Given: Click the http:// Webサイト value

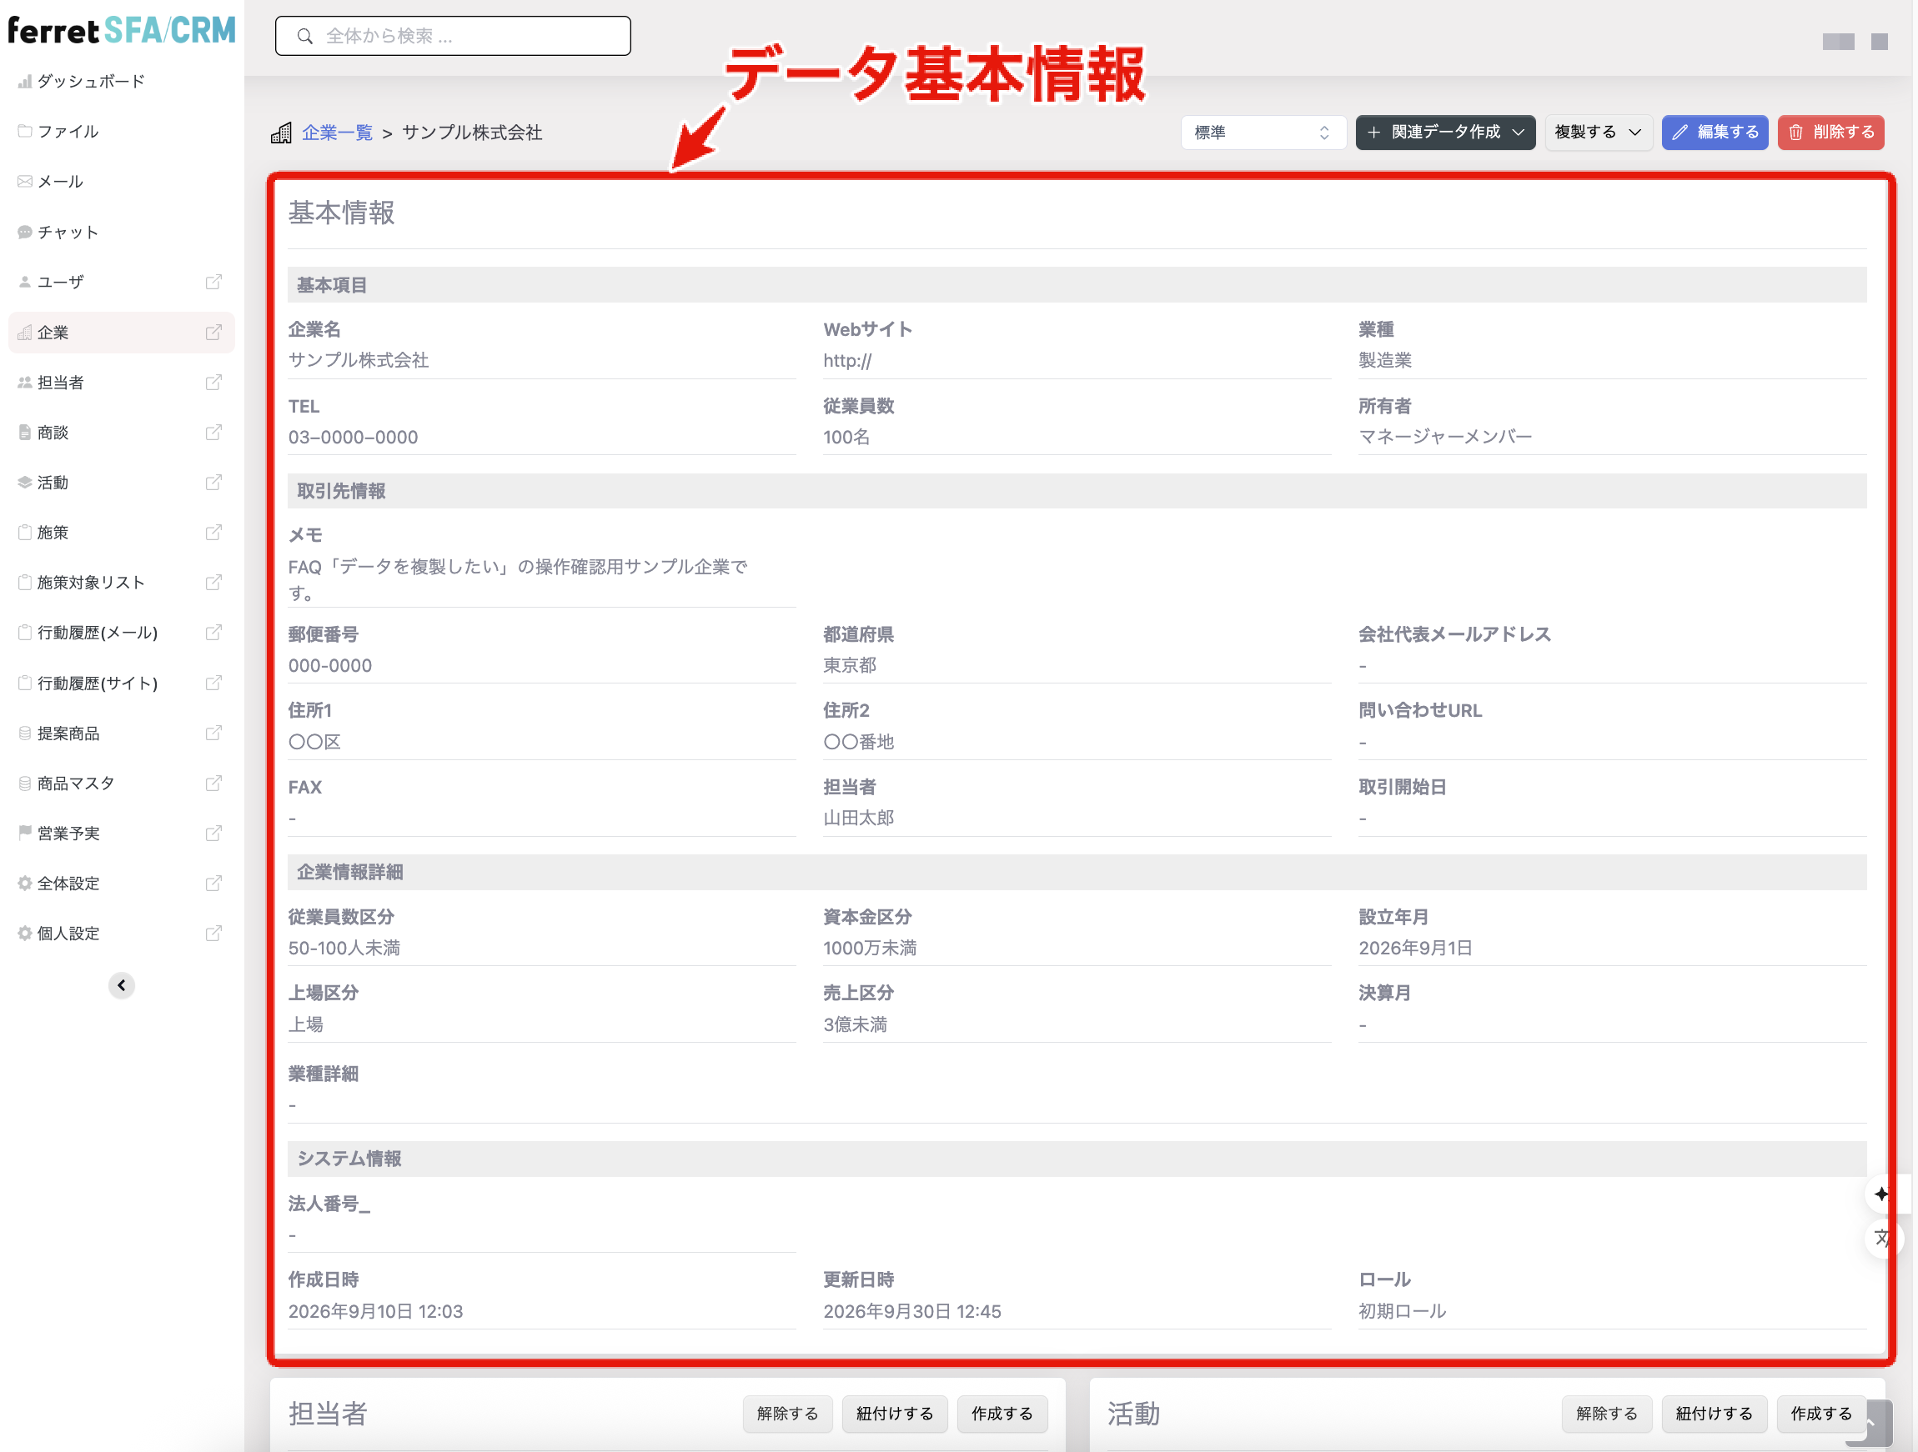Looking at the screenshot, I should [x=847, y=361].
